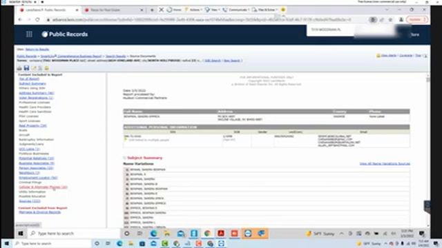
Task: Click the yellow smiley icon in the remote toolbar
Action: pos(283,10)
